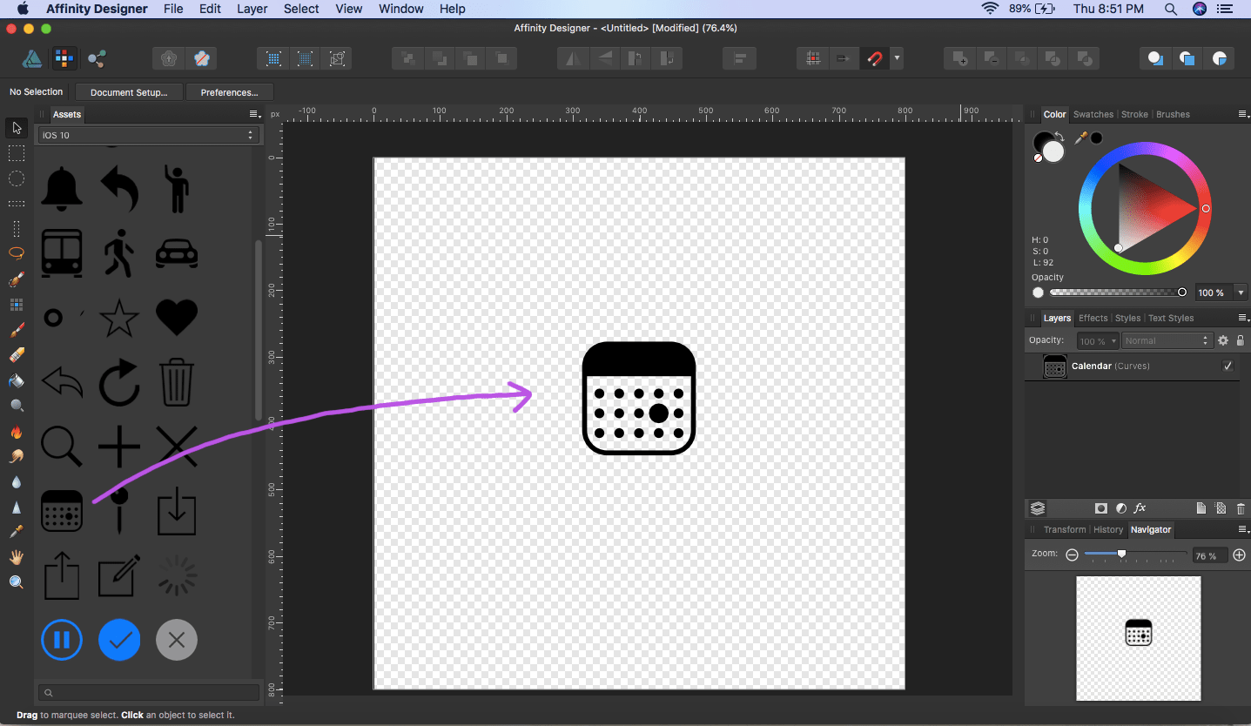The image size is (1251, 726).
Task: Activate the Export Persona icon
Action: pos(97,59)
